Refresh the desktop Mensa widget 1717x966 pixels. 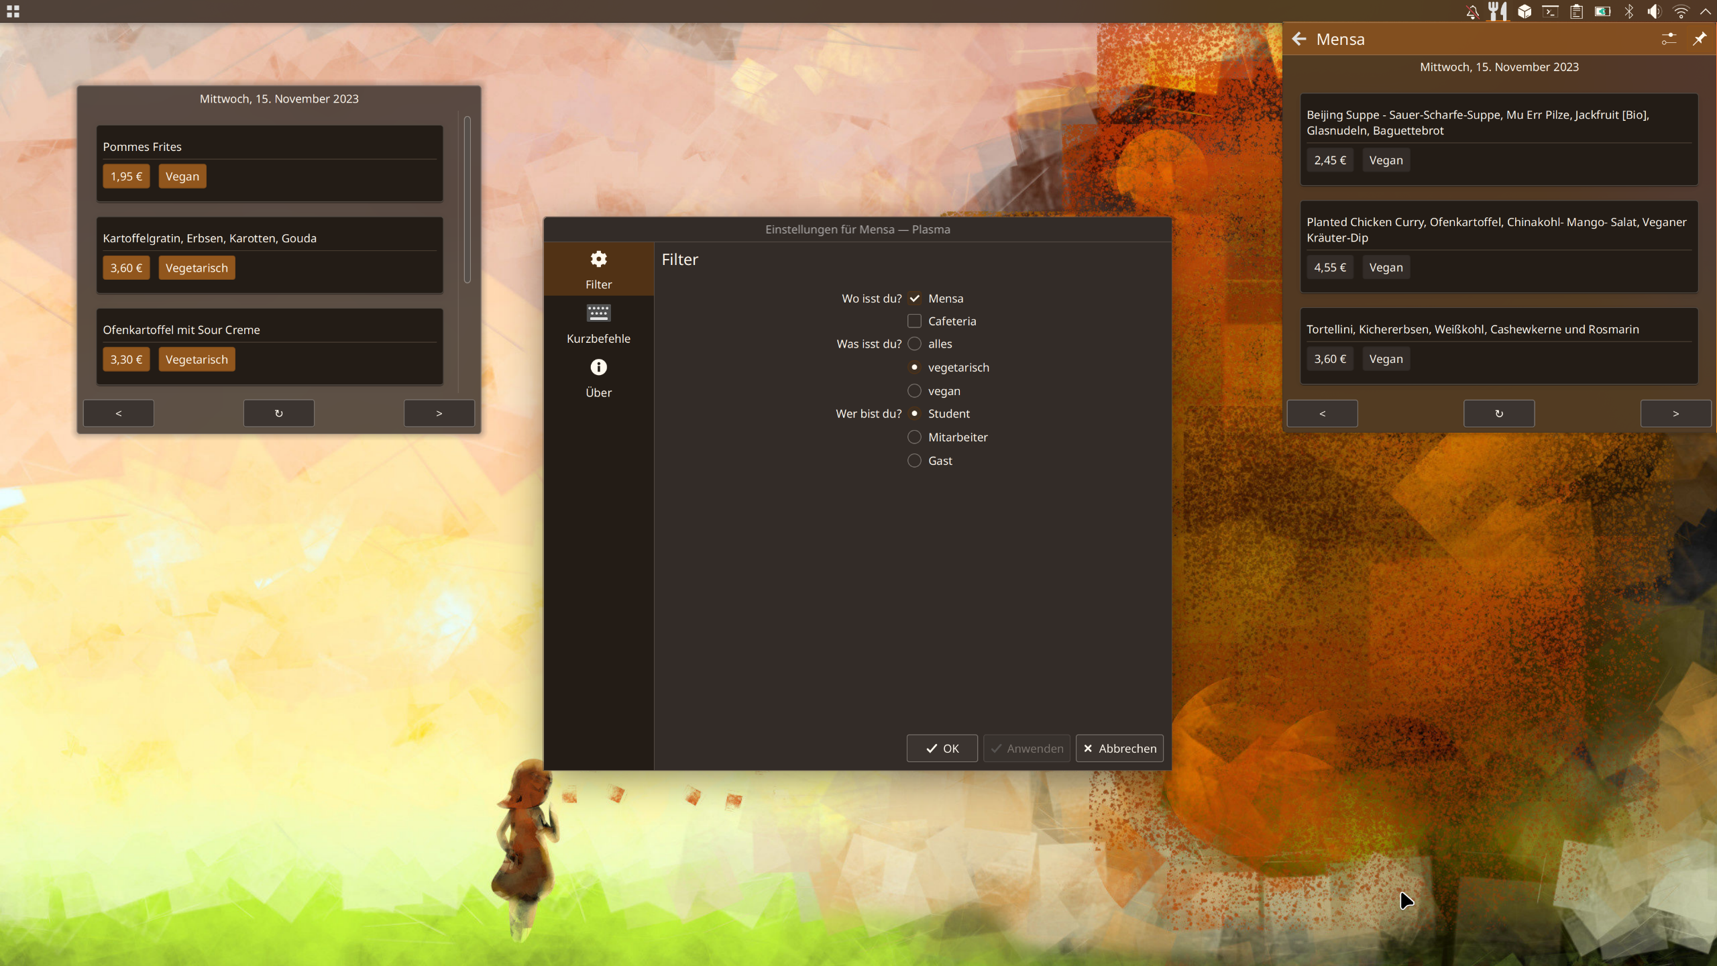(x=279, y=413)
